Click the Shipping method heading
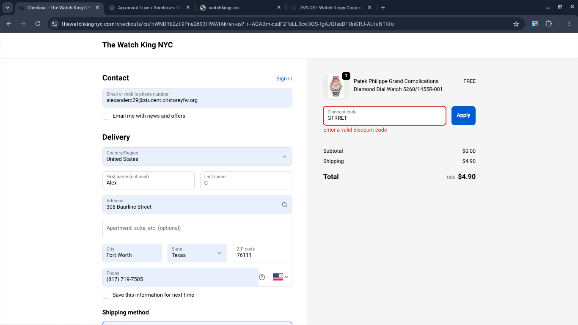578x325 pixels. 126,312
